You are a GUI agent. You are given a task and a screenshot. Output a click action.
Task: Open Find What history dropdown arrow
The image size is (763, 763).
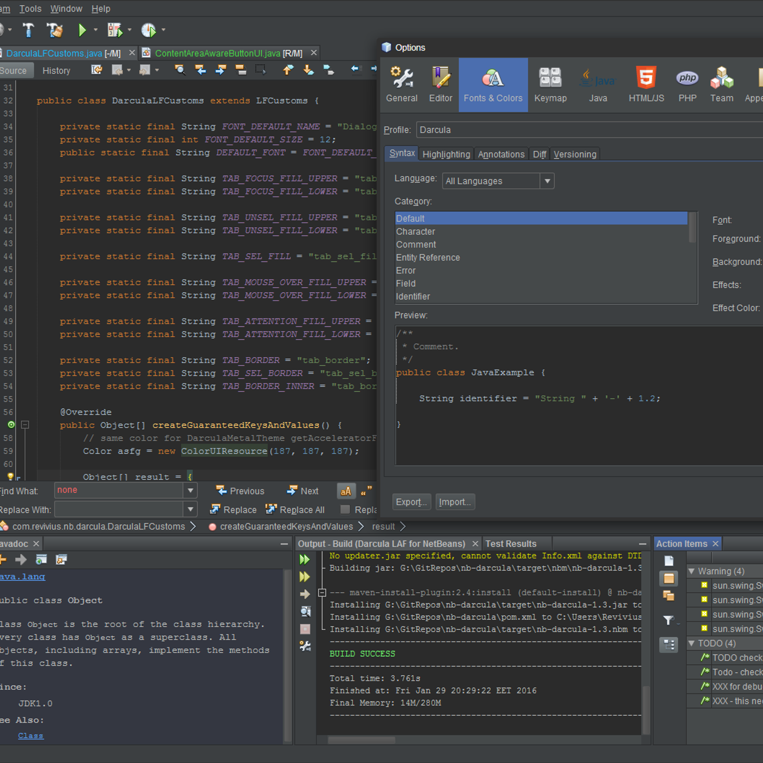click(x=190, y=490)
